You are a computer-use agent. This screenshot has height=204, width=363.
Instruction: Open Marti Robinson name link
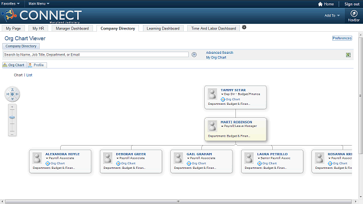pyautogui.click(x=236, y=122)
